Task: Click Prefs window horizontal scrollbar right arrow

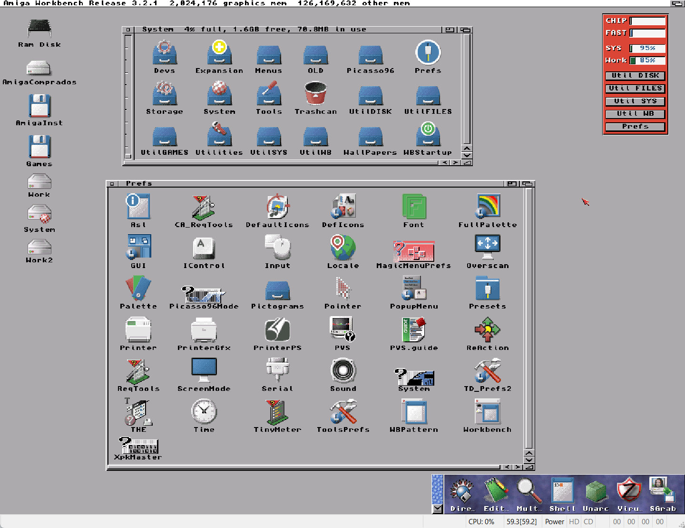Action: pos(518,467)
